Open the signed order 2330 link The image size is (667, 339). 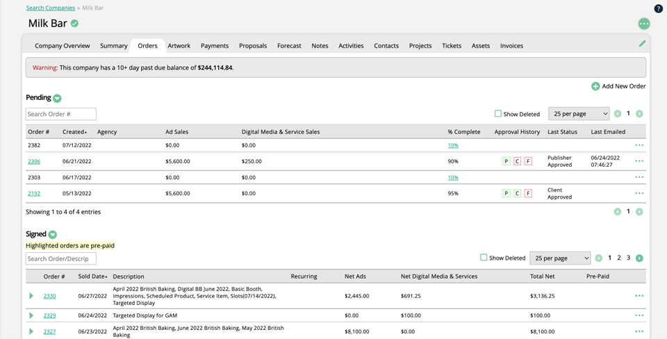(x=50, y=296)
